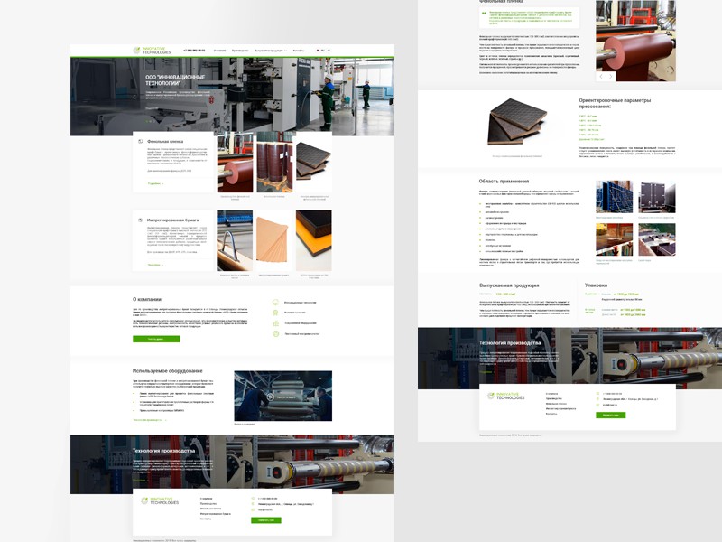Open the Импрегнированная бумага card heading
722x542 pixels.
173,220
